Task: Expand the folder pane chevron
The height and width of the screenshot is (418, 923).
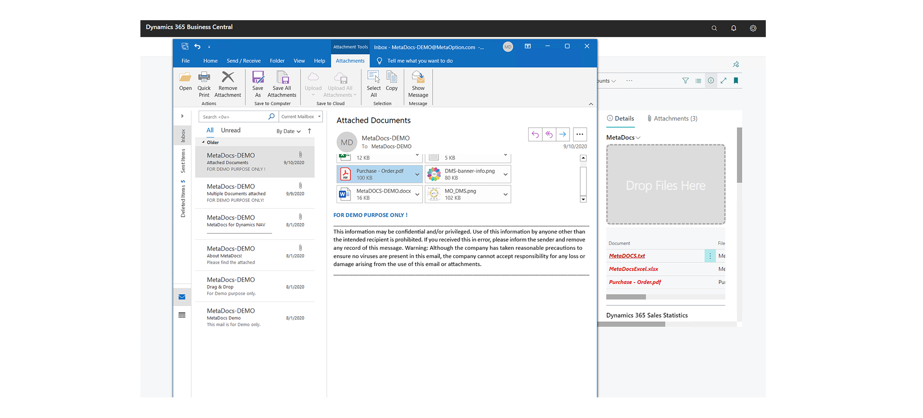Action: (x=182, y=116)
